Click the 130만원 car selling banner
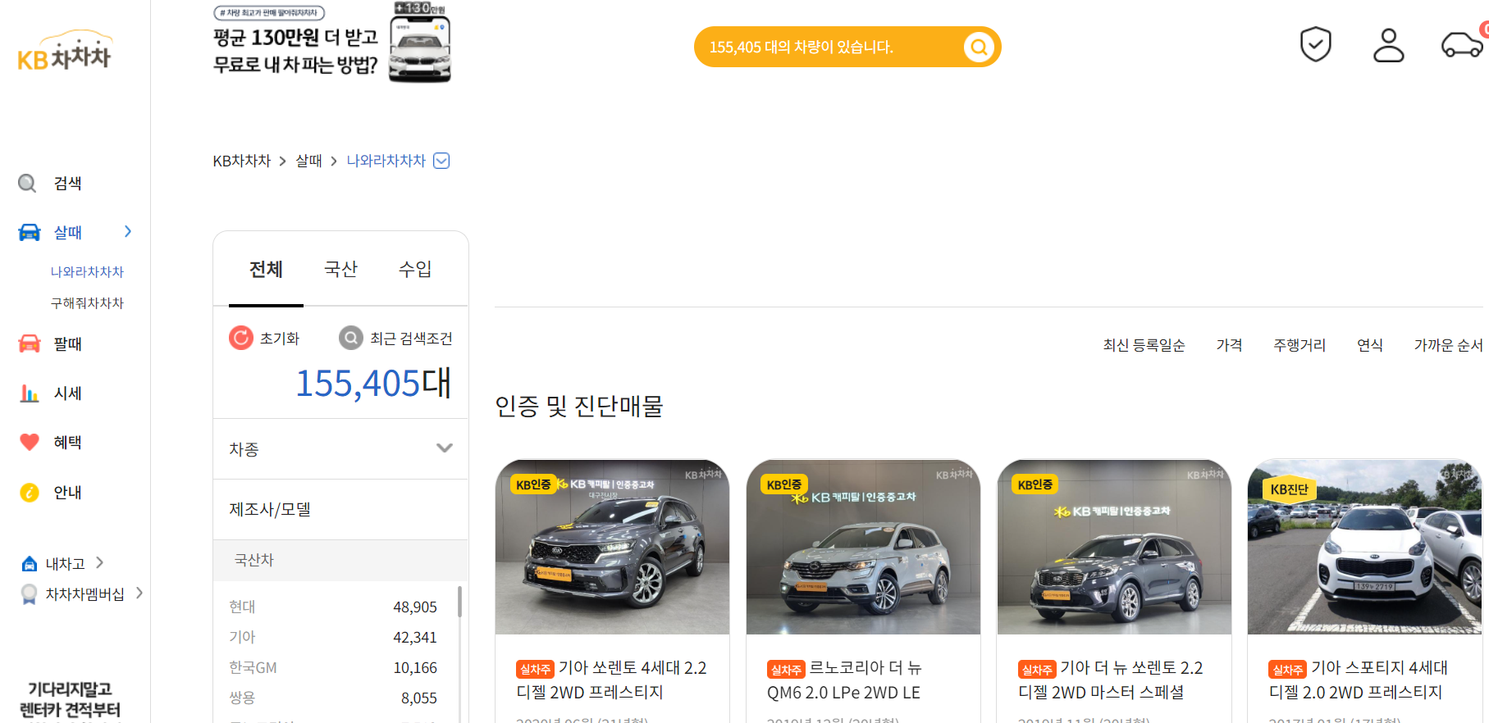 point(332,43)
